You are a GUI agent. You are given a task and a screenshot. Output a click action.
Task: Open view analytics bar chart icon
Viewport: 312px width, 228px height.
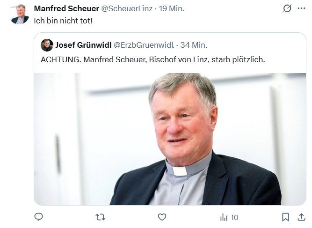224,217
